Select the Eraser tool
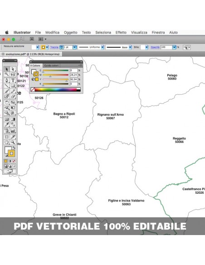 [13, 96]
